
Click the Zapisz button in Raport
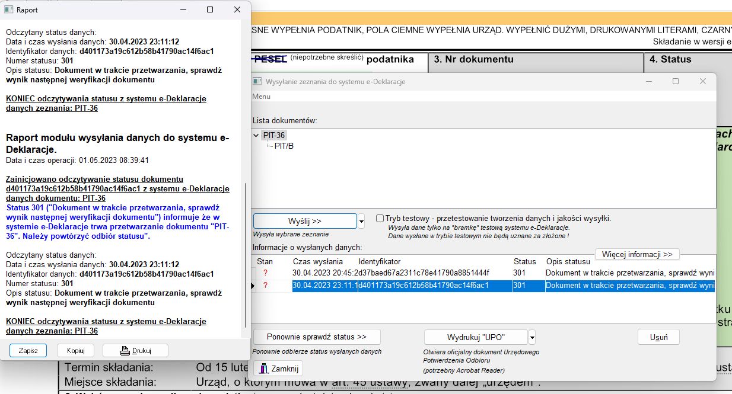[28, 350]
